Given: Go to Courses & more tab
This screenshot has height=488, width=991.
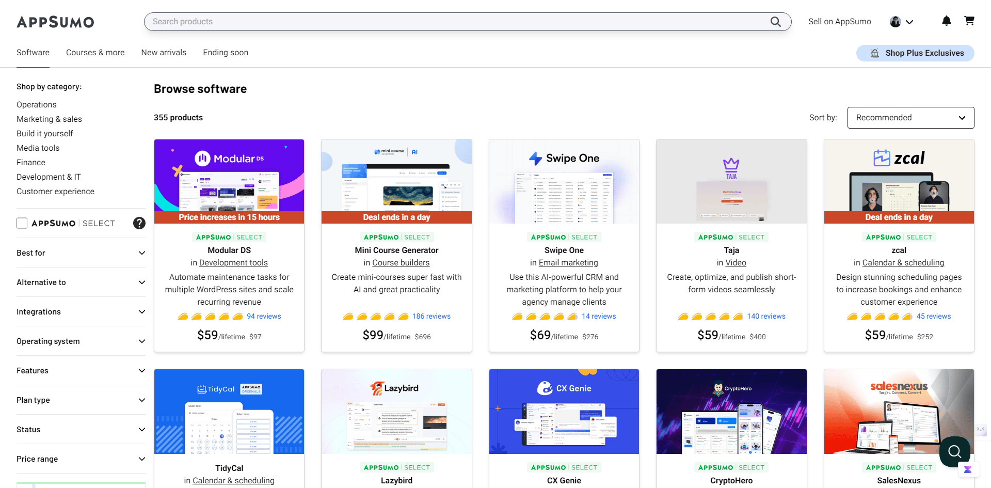Looking at the screenshot, I should coord(95,53).
